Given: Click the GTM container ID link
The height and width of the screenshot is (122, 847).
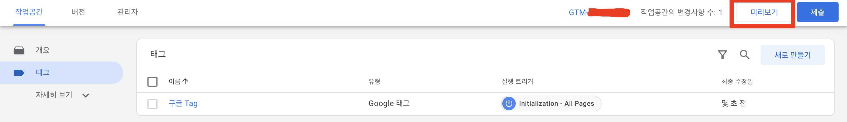Looking at the screenshot, I should pos(599,13).
